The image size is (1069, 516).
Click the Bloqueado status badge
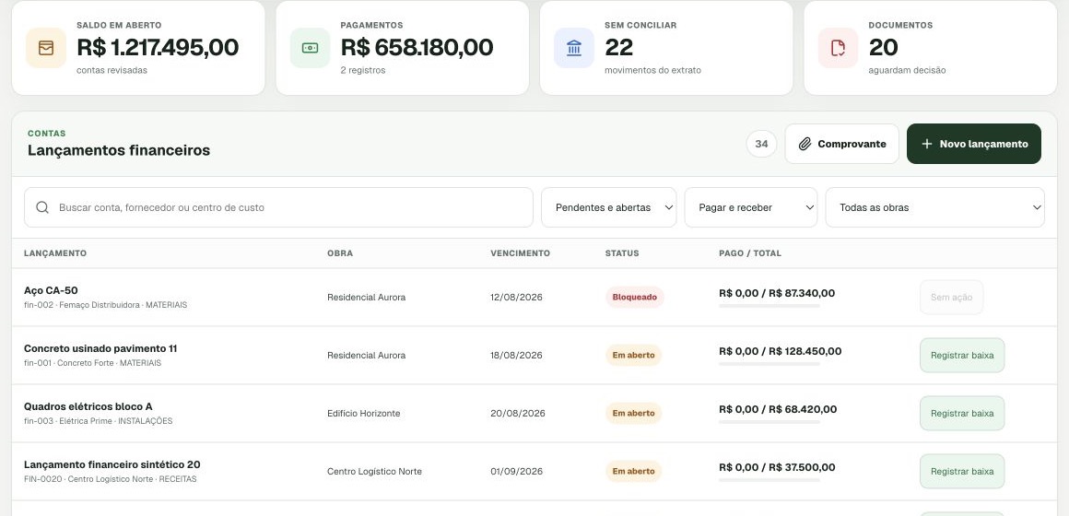point(634,298)
